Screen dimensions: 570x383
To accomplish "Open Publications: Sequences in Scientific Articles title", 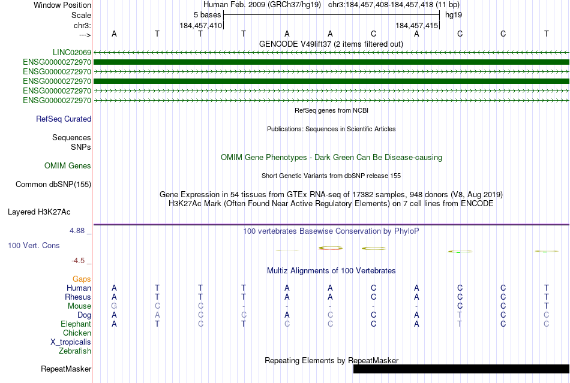I will pos(331,129).
